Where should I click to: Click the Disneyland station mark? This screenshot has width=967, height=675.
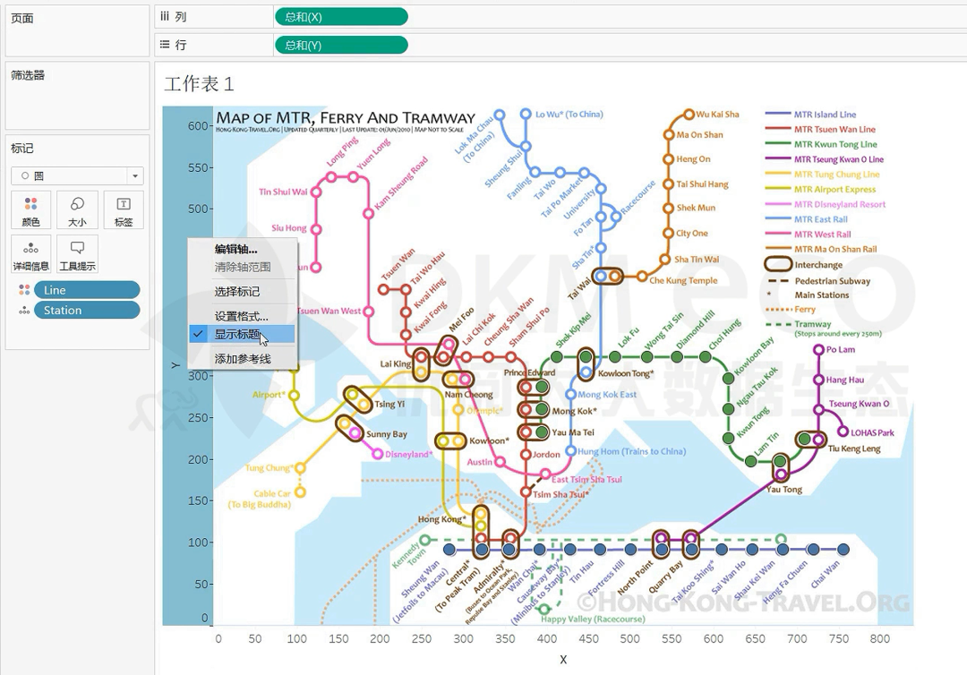(x=378, y=454)
